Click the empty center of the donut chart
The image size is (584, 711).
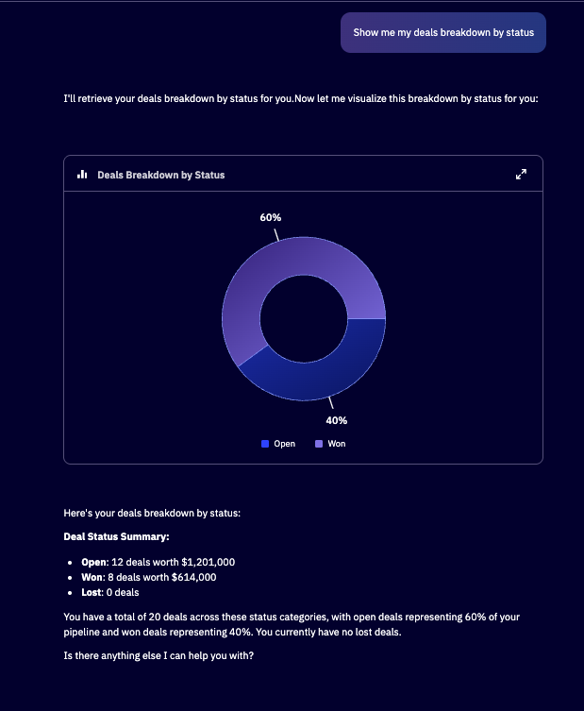pyautogui.click(x=304, y=318)
